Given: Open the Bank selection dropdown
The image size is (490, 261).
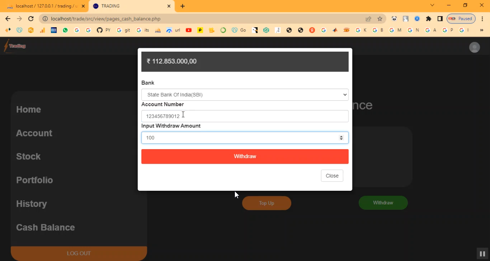Looking at the screenshot, I should (x=245, y=95).
